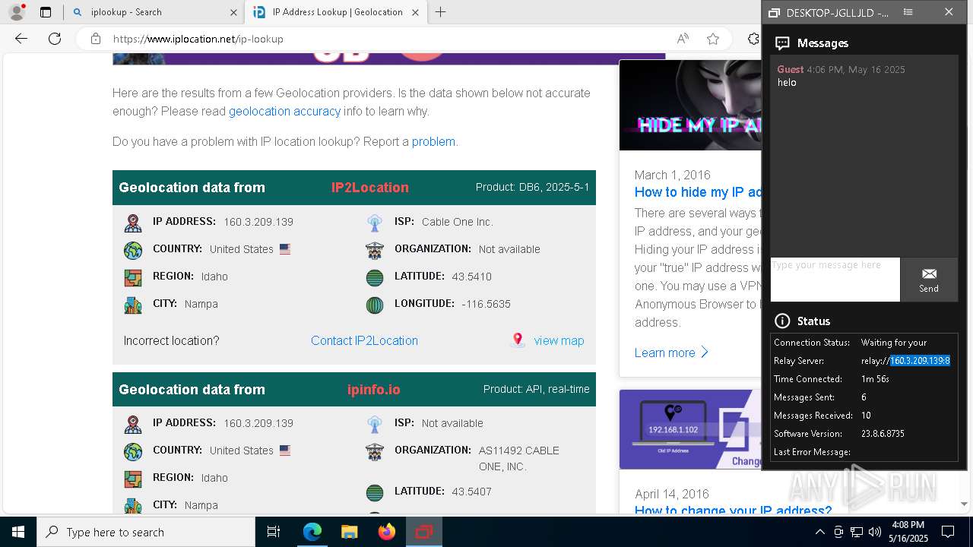The height and width of the screenshot is (547, 973).
Task: Click the IP2Location country globe icon
Action: 133,250
